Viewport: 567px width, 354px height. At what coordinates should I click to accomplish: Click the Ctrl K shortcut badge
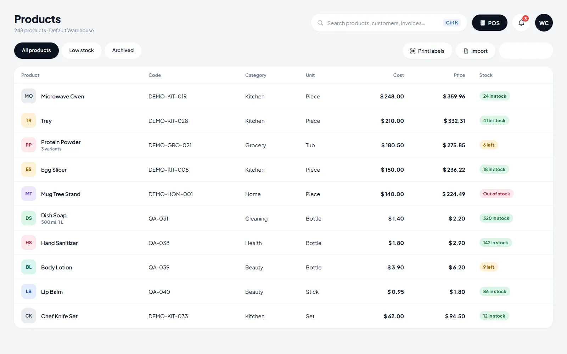(x=452, y=23)
